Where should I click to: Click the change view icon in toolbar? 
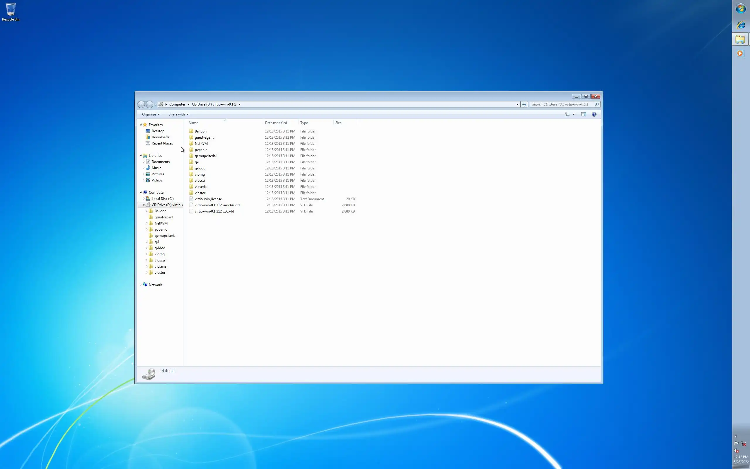567,114
